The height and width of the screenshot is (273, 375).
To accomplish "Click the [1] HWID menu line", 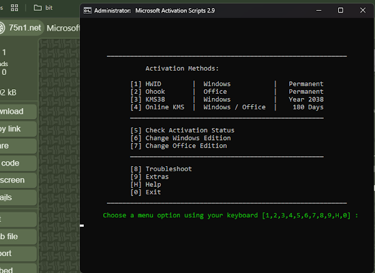I will point(227,84).
